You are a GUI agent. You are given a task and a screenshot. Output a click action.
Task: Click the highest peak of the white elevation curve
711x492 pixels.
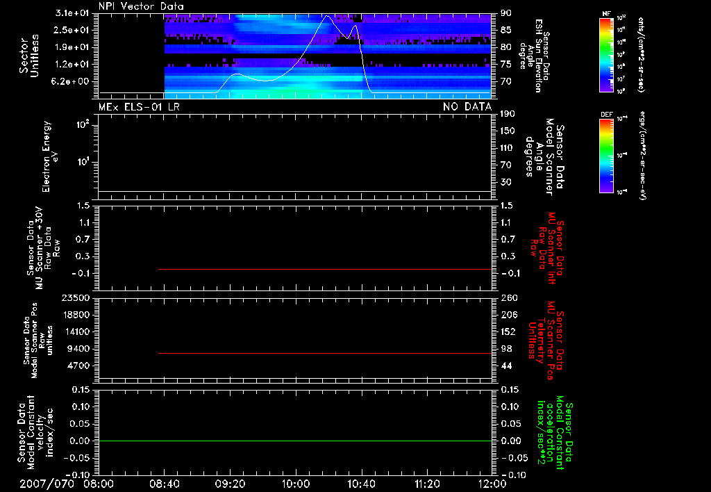[x=326, y=17]
